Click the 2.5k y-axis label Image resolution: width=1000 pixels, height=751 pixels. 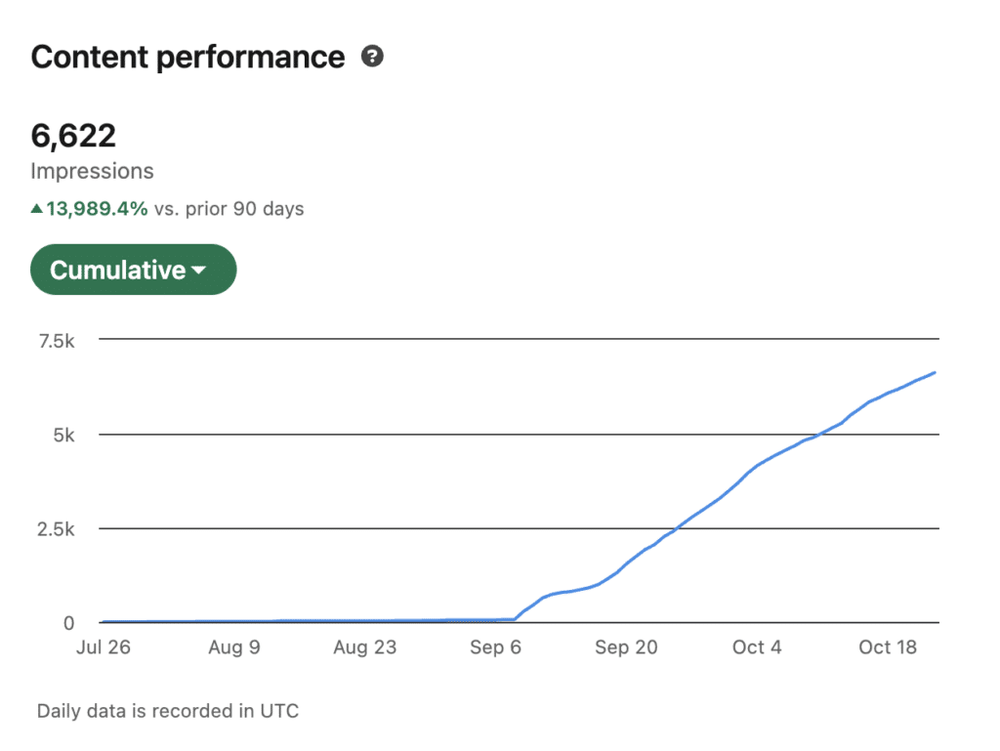point(57,528)
